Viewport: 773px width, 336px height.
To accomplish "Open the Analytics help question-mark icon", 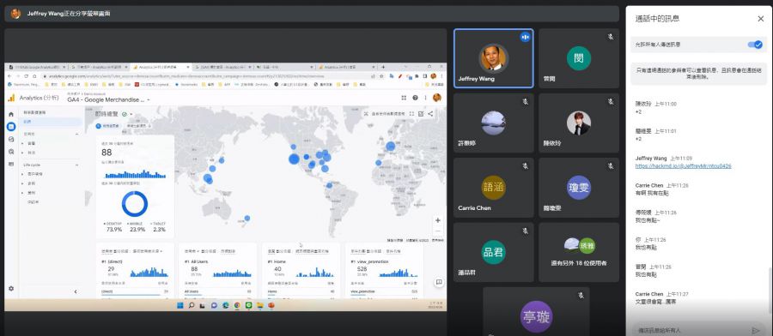I will click(415, 98).
